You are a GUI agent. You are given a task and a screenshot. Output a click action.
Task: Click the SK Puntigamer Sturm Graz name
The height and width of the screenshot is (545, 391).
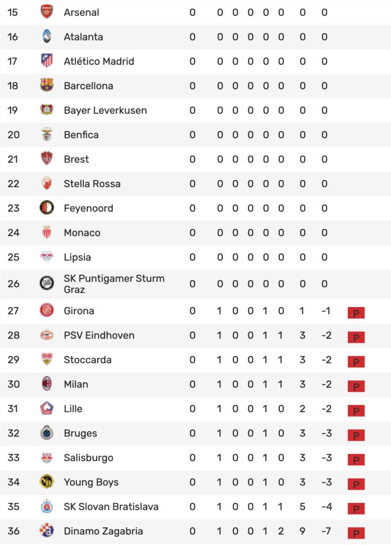pyautogui.click(x=114, y=284)
